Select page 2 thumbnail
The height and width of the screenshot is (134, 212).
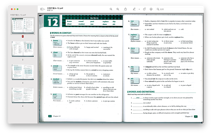tap(23, 49)
